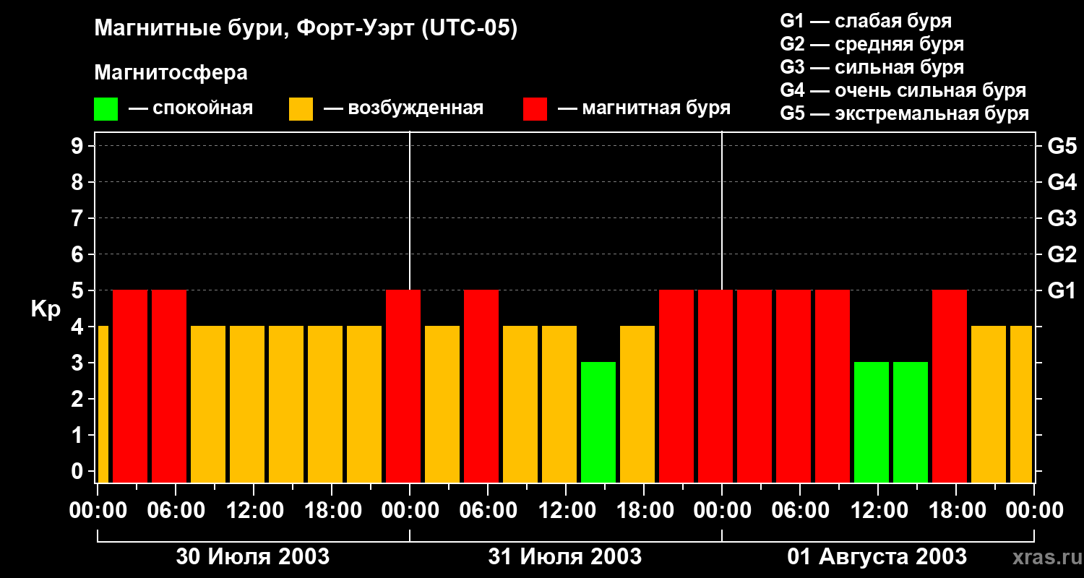The image size is (1084, 578).
Task: Select the orange bar at 18:00 on 30 Июля
Action: [325, 404]
